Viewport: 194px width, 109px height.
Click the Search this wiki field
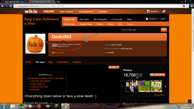(x=140, y=30)
